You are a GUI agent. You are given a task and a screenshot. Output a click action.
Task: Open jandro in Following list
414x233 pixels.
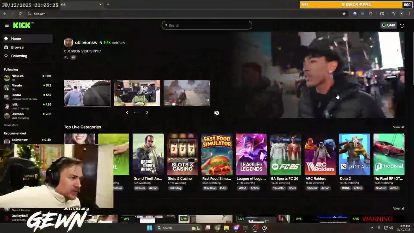pos(27,96)
